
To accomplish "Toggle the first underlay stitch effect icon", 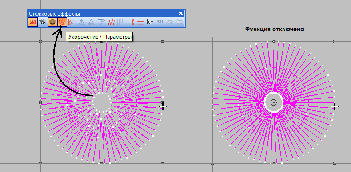I will coord(33,22).
